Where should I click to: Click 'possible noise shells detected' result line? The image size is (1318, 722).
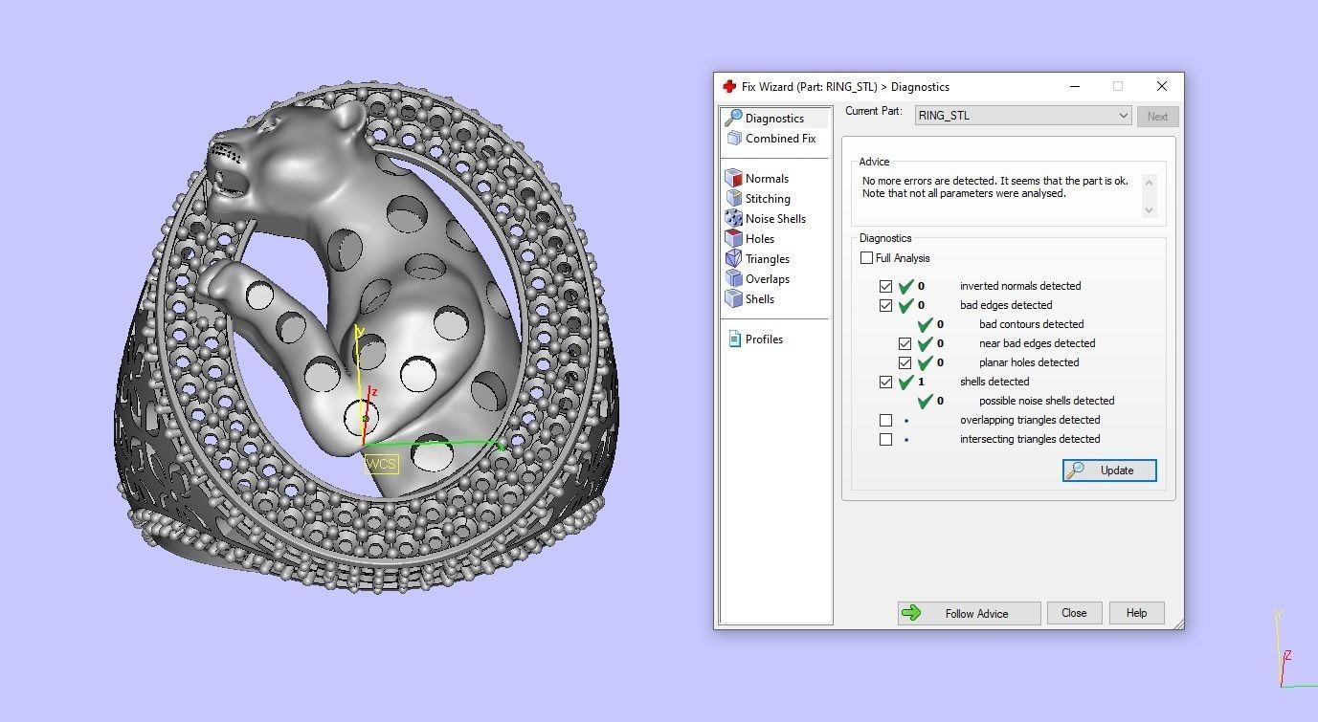point(1046,401)
